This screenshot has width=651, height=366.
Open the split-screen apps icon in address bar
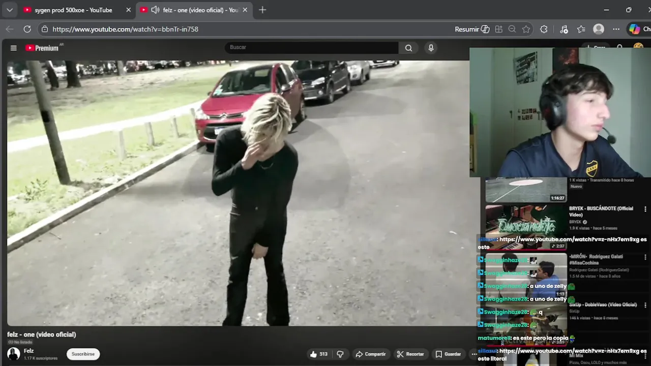click(x=499, y=29)
